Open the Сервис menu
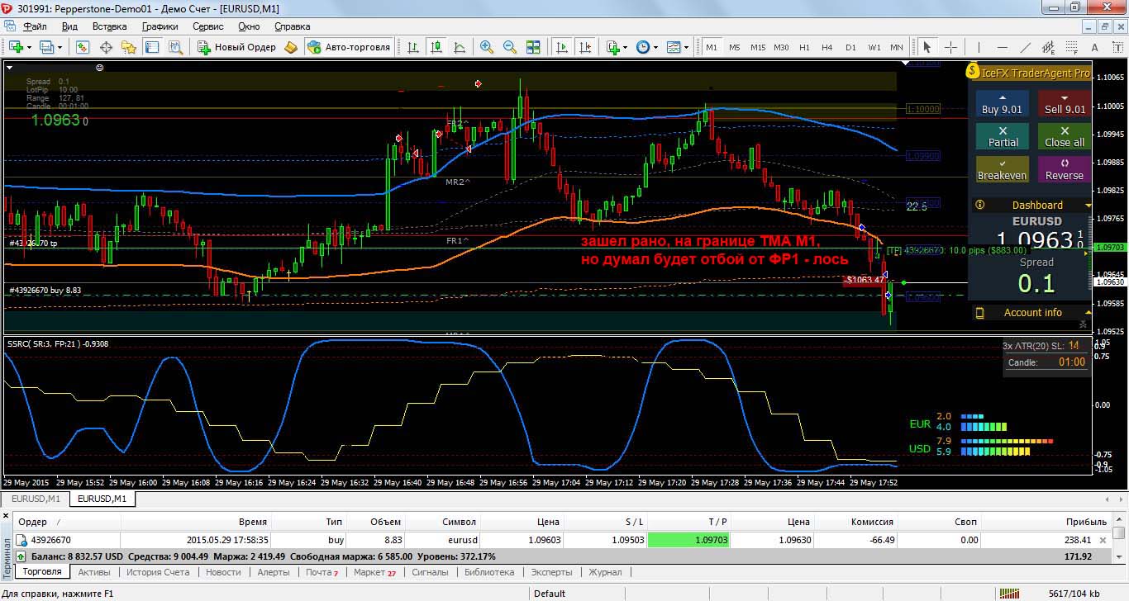The height and width of the screenshot is (601, 1129). pyautogui.click(x=208, y=26)
